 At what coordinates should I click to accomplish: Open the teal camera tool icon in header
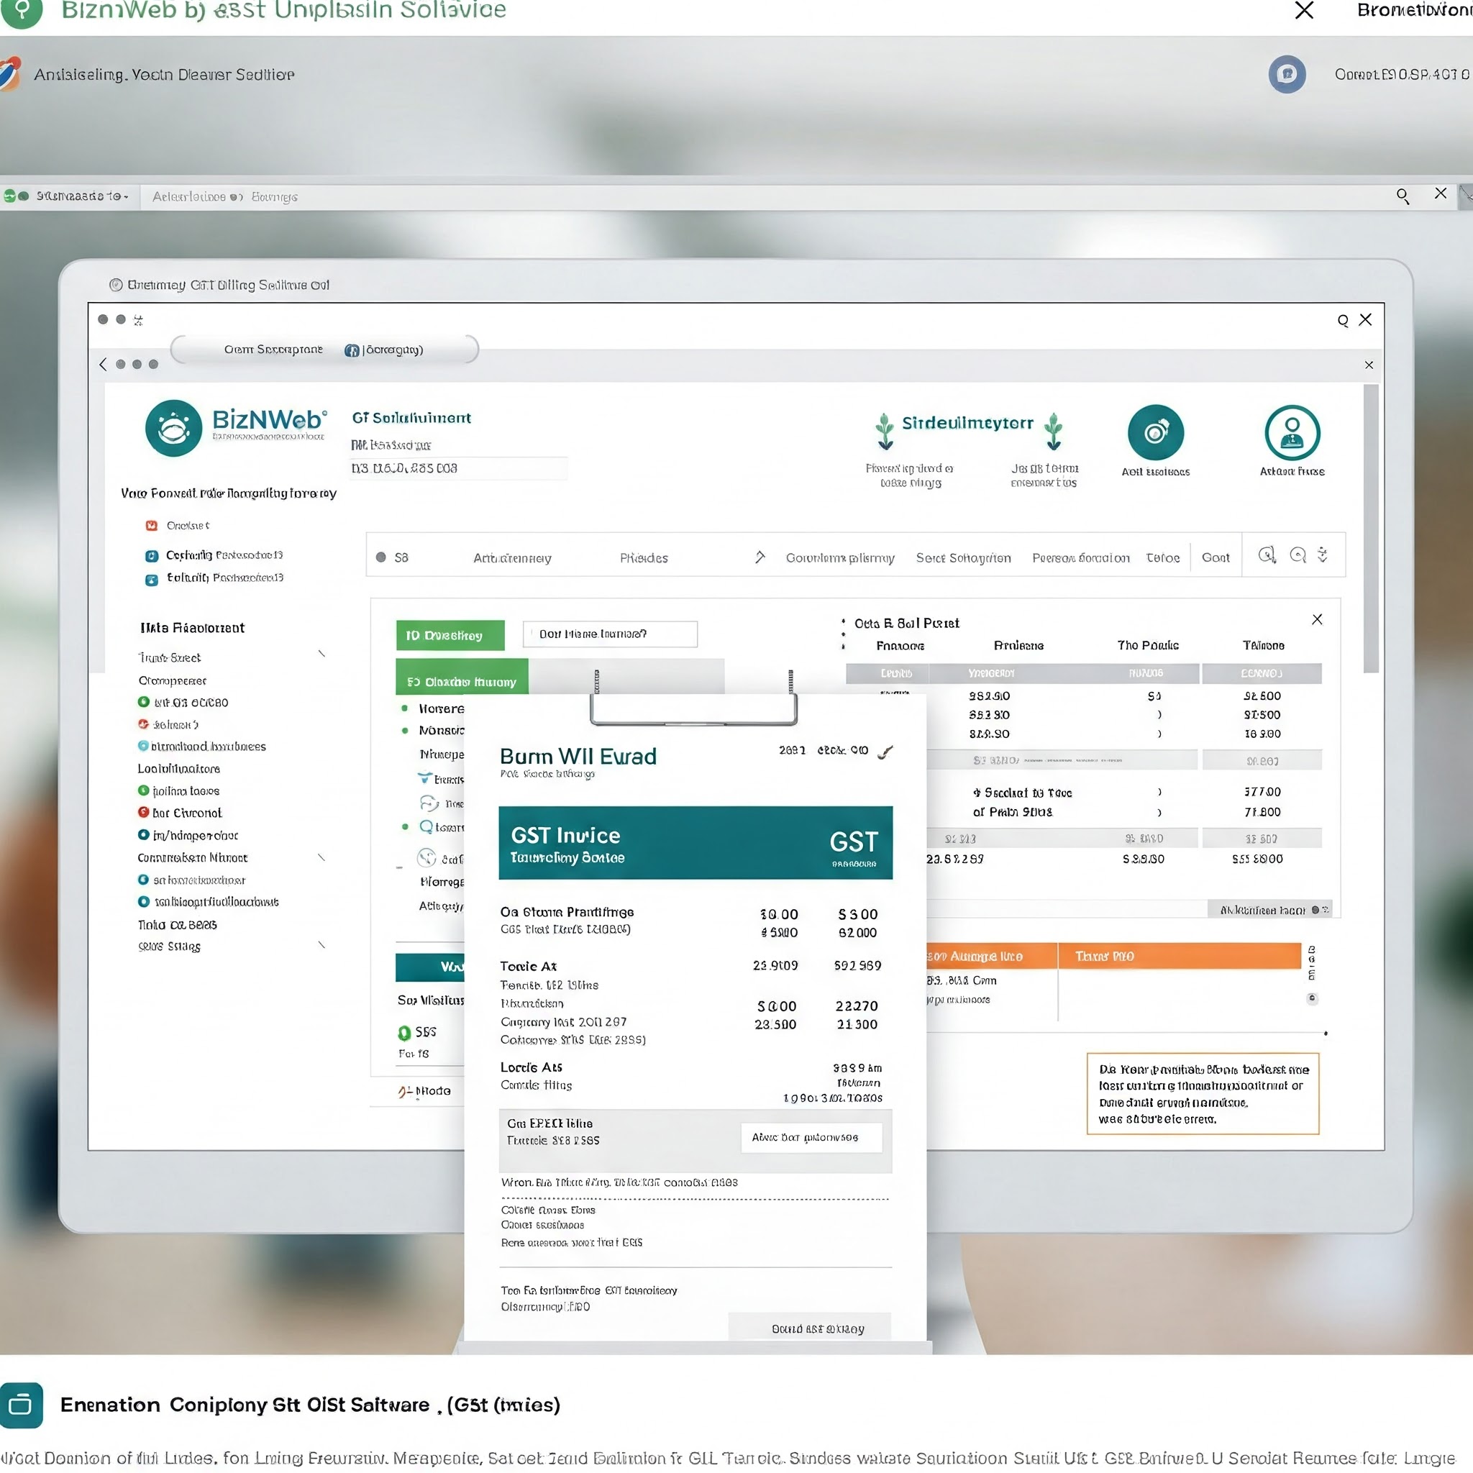1156,431
